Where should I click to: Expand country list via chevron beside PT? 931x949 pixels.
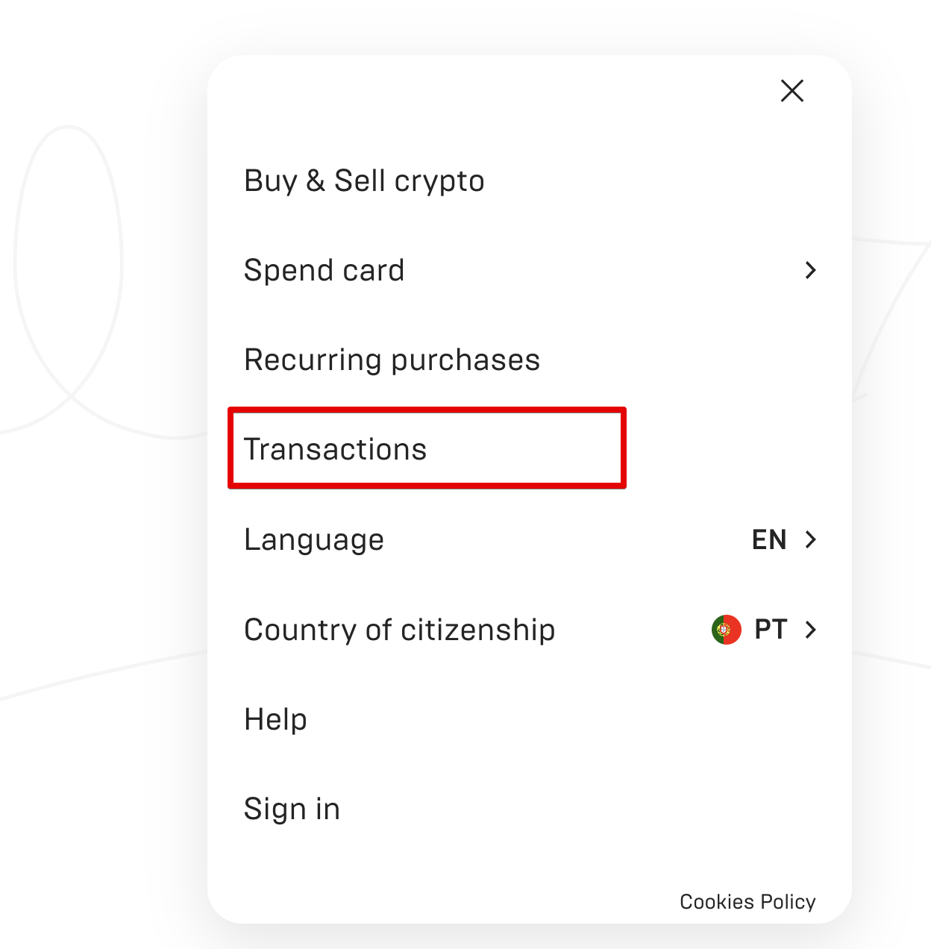(811, 630)
